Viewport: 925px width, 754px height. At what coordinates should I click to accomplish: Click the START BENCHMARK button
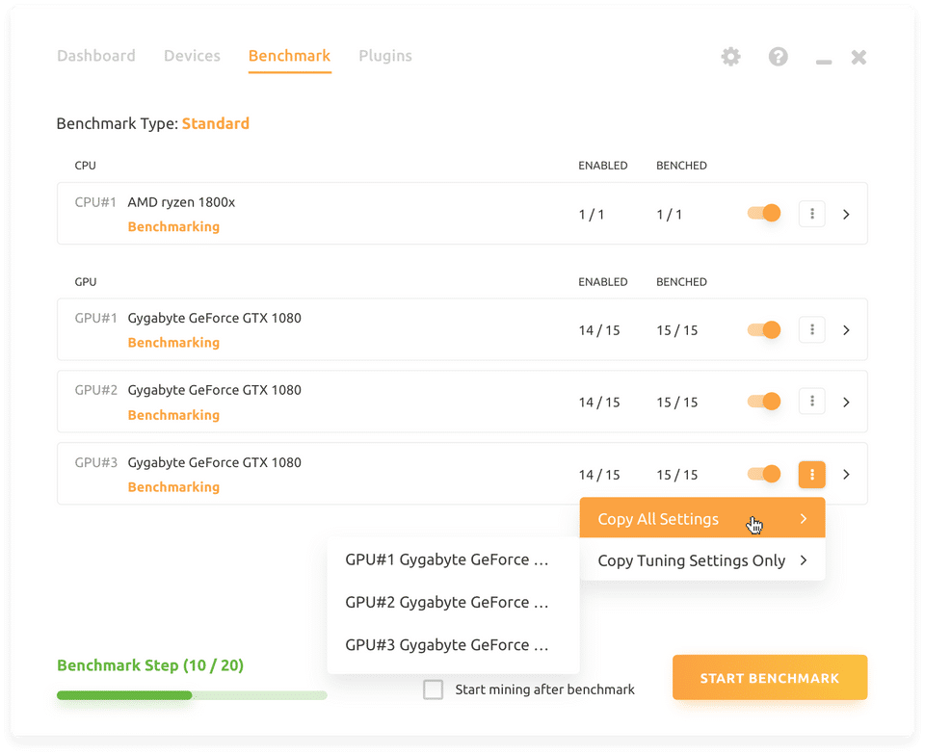[770, 677]
